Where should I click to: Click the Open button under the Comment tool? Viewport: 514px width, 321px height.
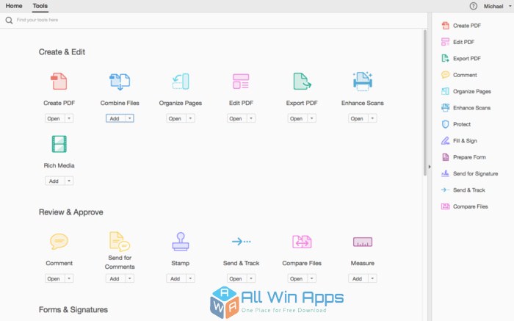pyautogui.click(x=55, y=278)
